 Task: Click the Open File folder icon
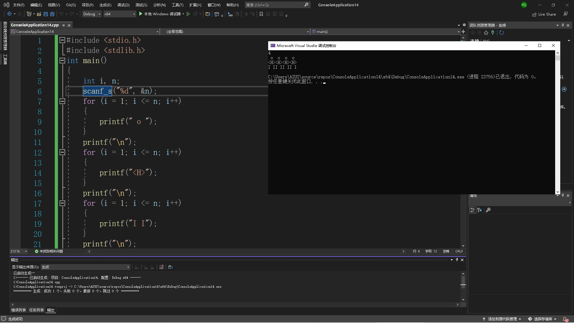click(x=39, y=14)
